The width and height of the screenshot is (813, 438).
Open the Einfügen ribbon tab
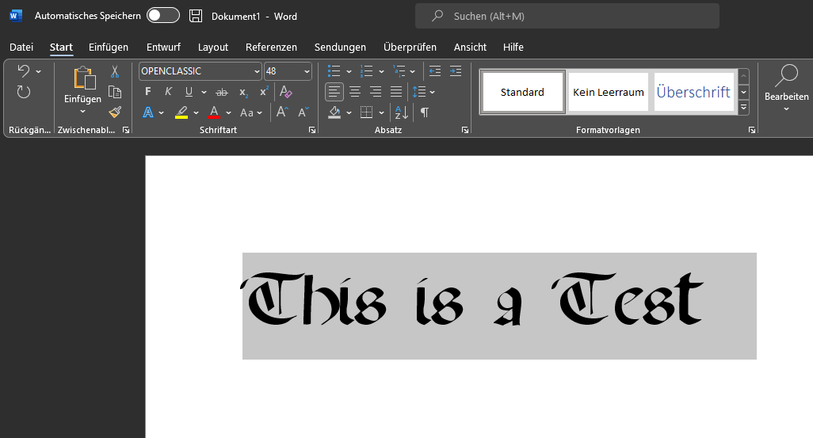pos(109,48)
